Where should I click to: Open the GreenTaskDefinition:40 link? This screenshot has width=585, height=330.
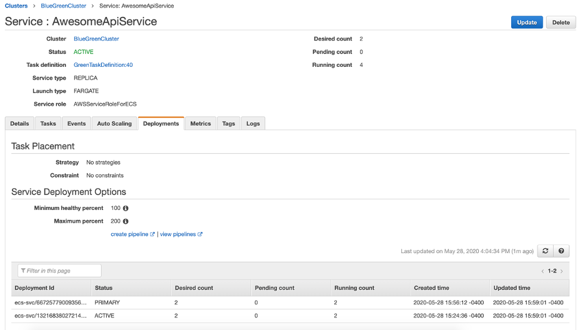point(103,65)
